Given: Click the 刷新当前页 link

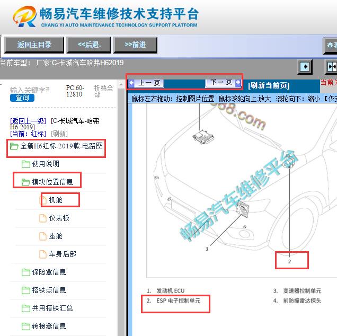Looking at the screenshot, I should point(269,85).
